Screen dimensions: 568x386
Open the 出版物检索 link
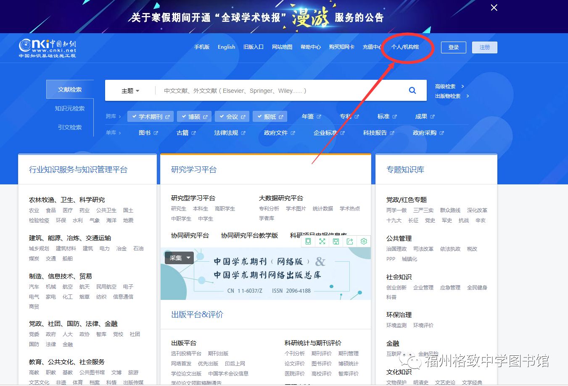coord(448,96)
